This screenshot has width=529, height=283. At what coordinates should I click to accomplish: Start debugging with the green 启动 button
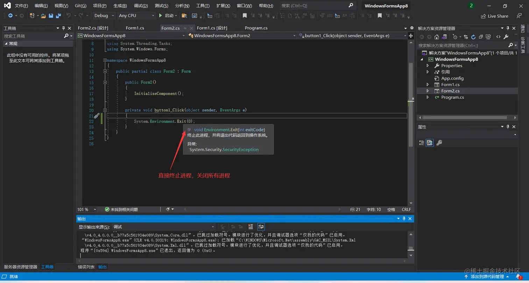pyautogui.click(x=167, y=15)
